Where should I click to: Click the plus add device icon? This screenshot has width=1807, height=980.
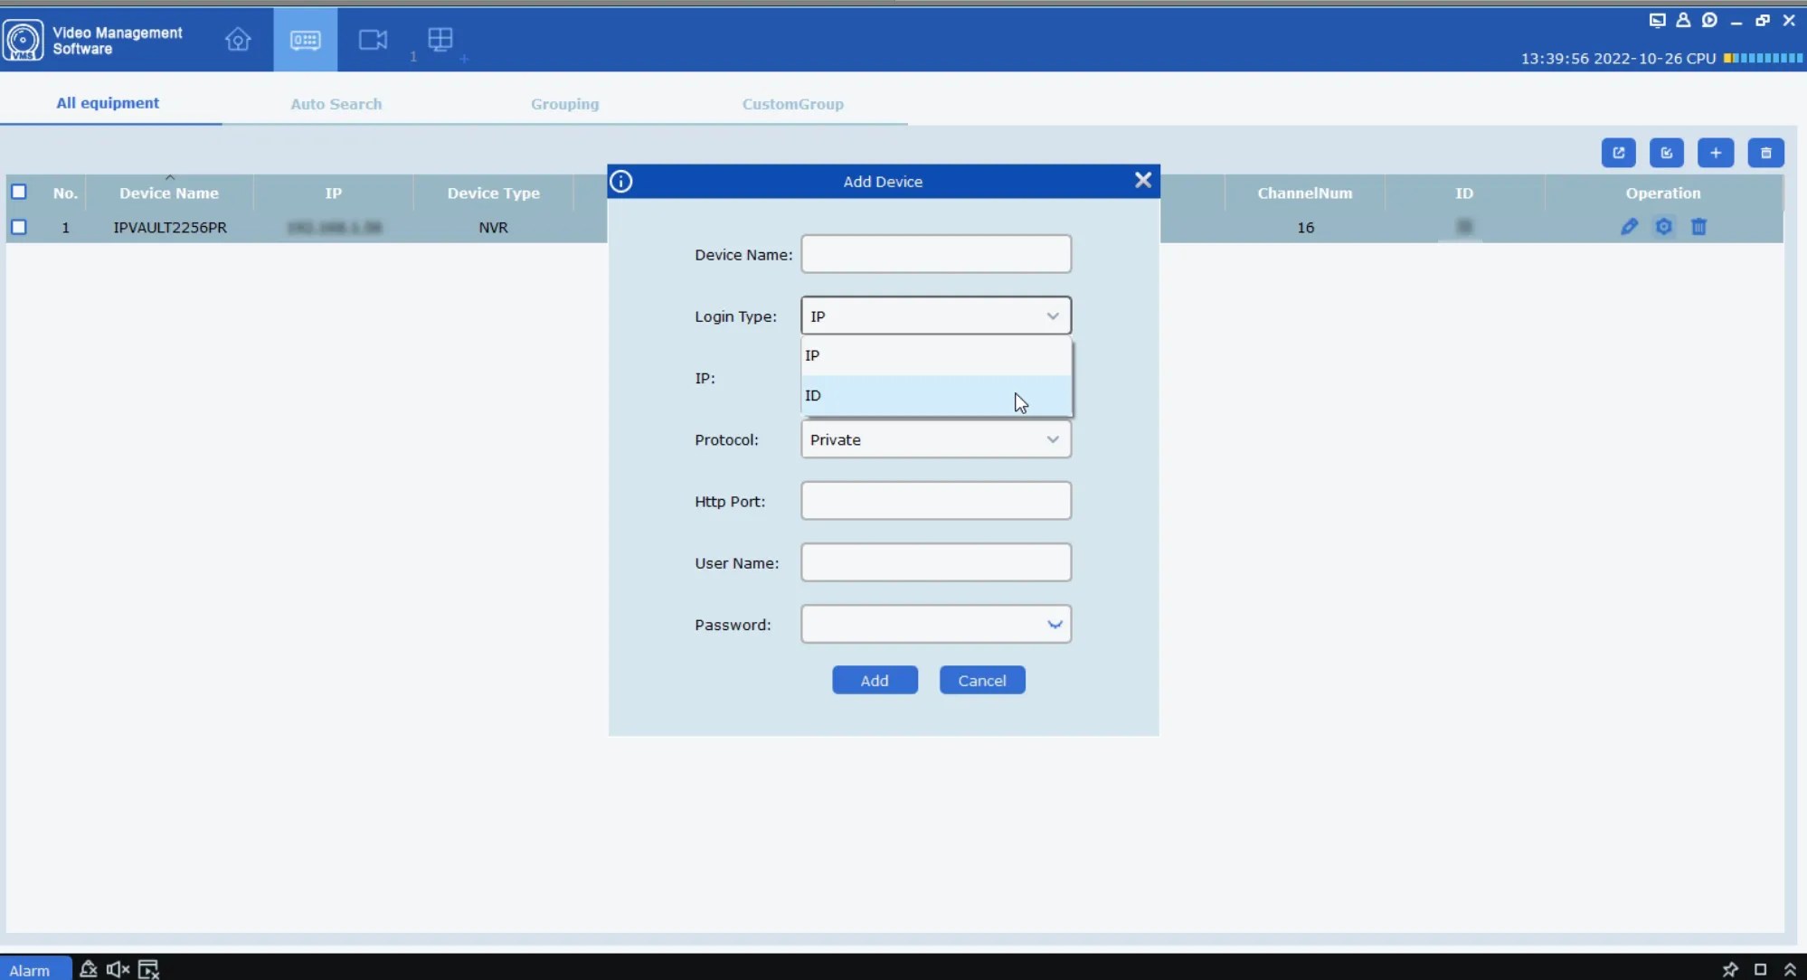click(1715, 153)
